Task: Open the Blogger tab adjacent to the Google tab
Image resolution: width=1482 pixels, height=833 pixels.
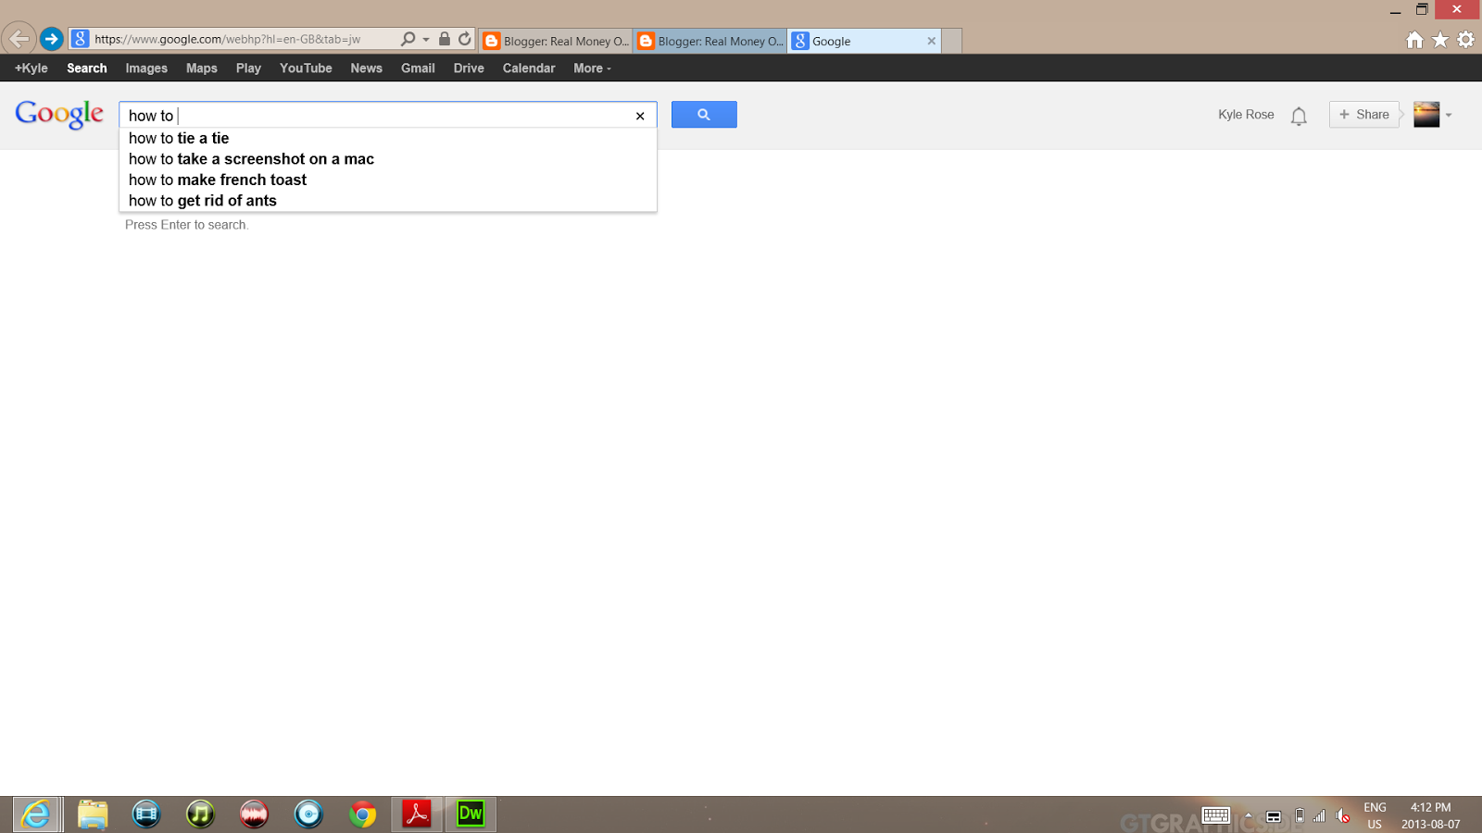Action: click(x=710, y=41)
